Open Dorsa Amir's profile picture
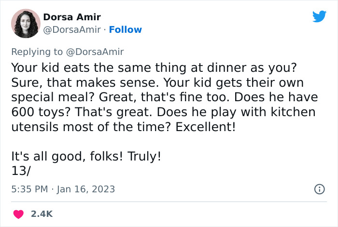Screen dimensions: 338x227 [25, 23]
